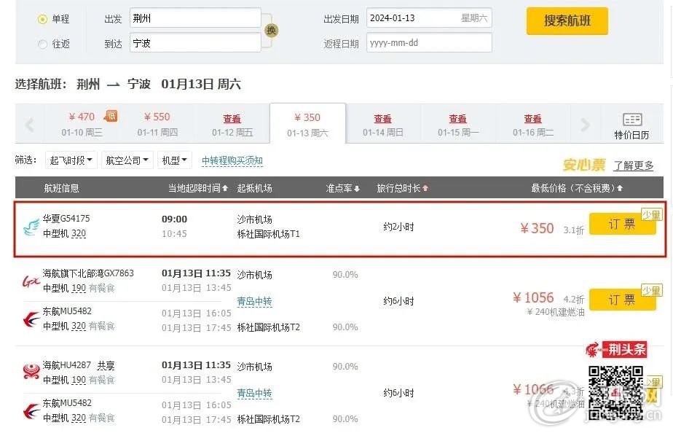Click the ¥350 price of 华夏G54175

tap(537, 228)
